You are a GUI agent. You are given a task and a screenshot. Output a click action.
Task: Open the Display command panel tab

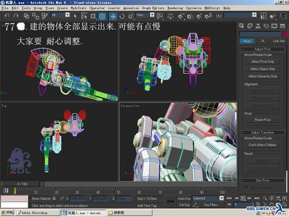coord(274,26)
